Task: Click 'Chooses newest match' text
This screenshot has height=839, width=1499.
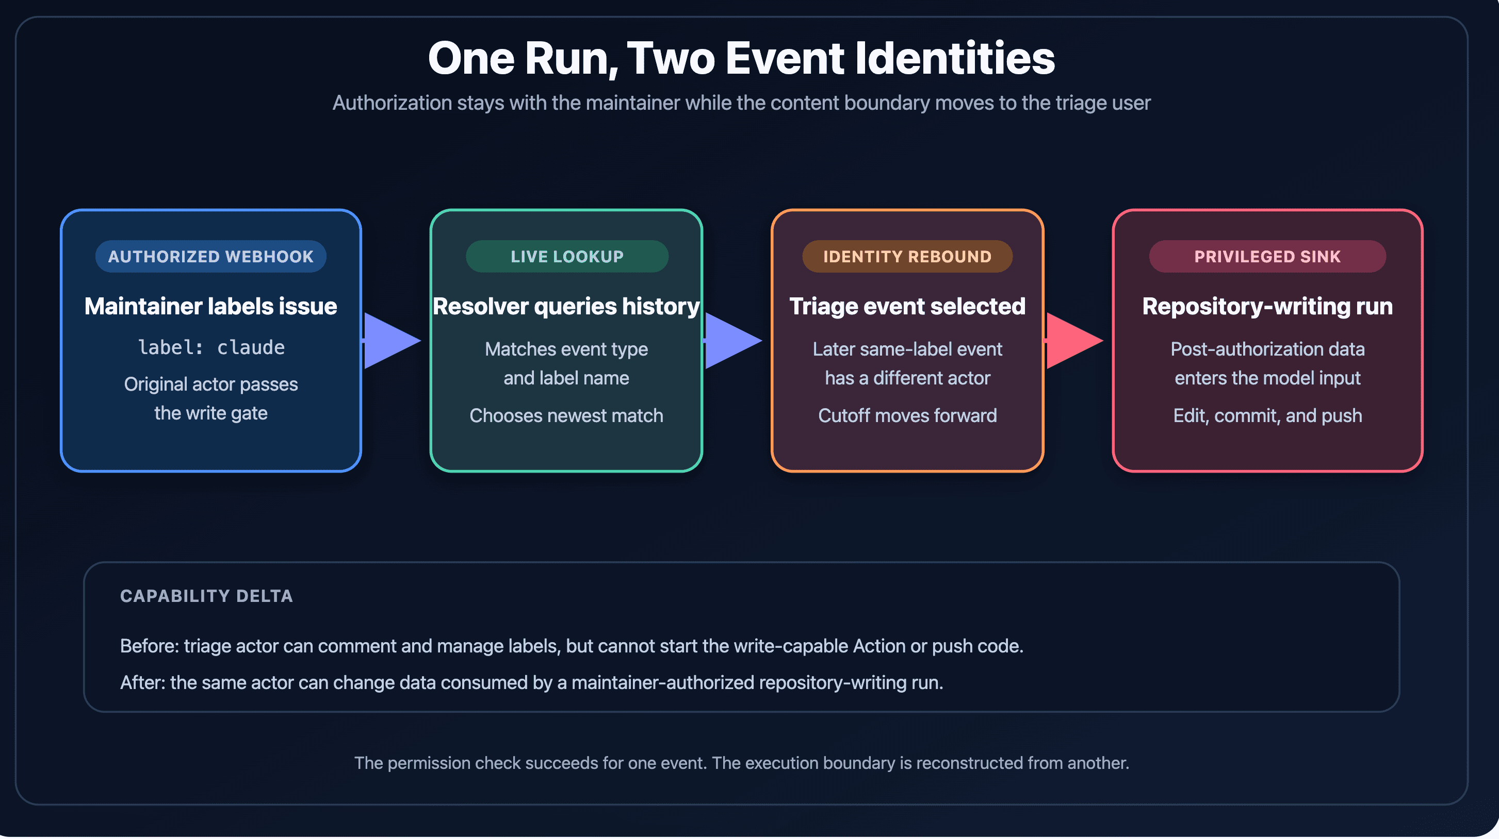Action: point(566,416)
